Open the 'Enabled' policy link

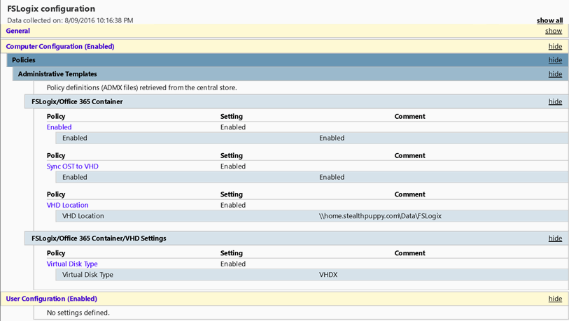click(59, 127)
